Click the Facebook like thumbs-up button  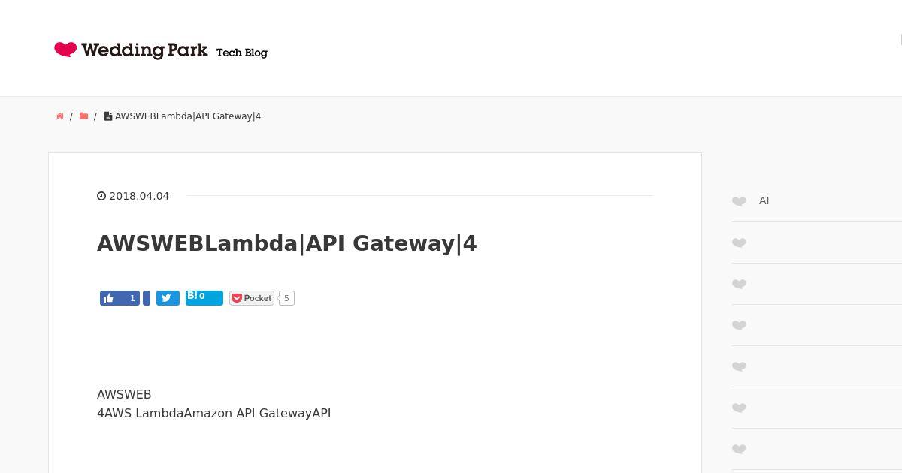[120, 298]
